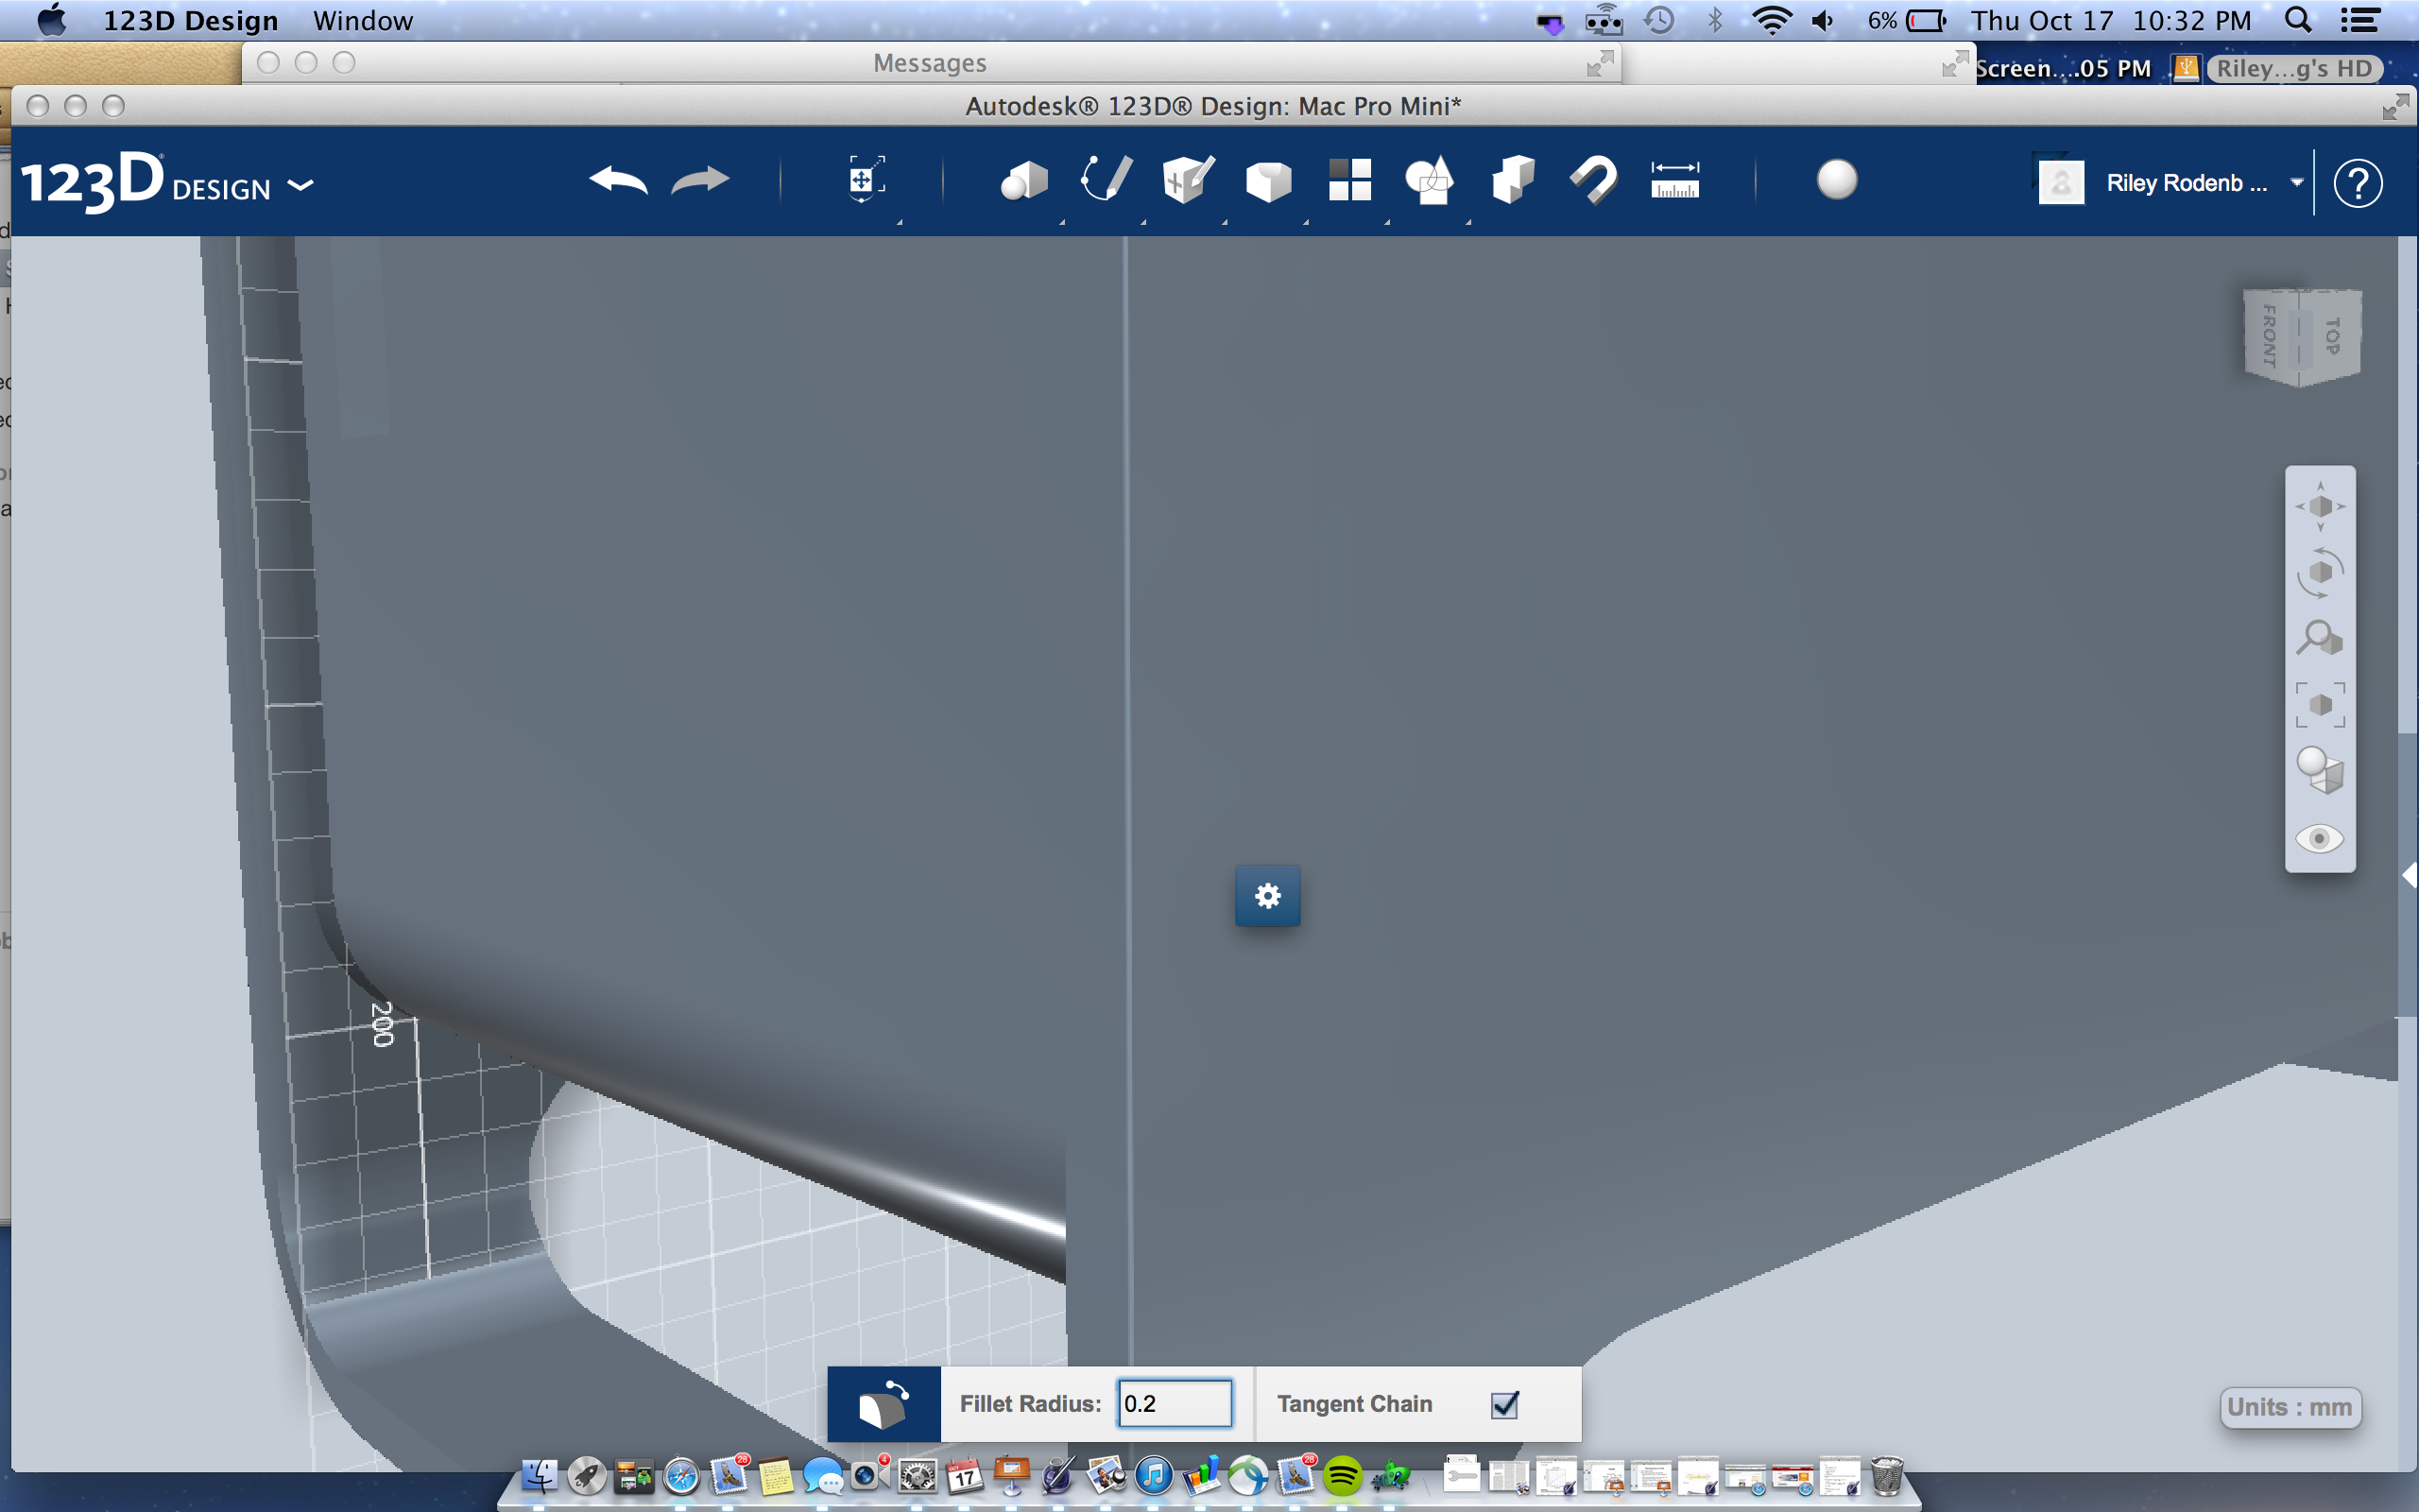Screen dimensions: 2419x1512
Task: Select the Sketch tool
Action: click(1106, 180)
